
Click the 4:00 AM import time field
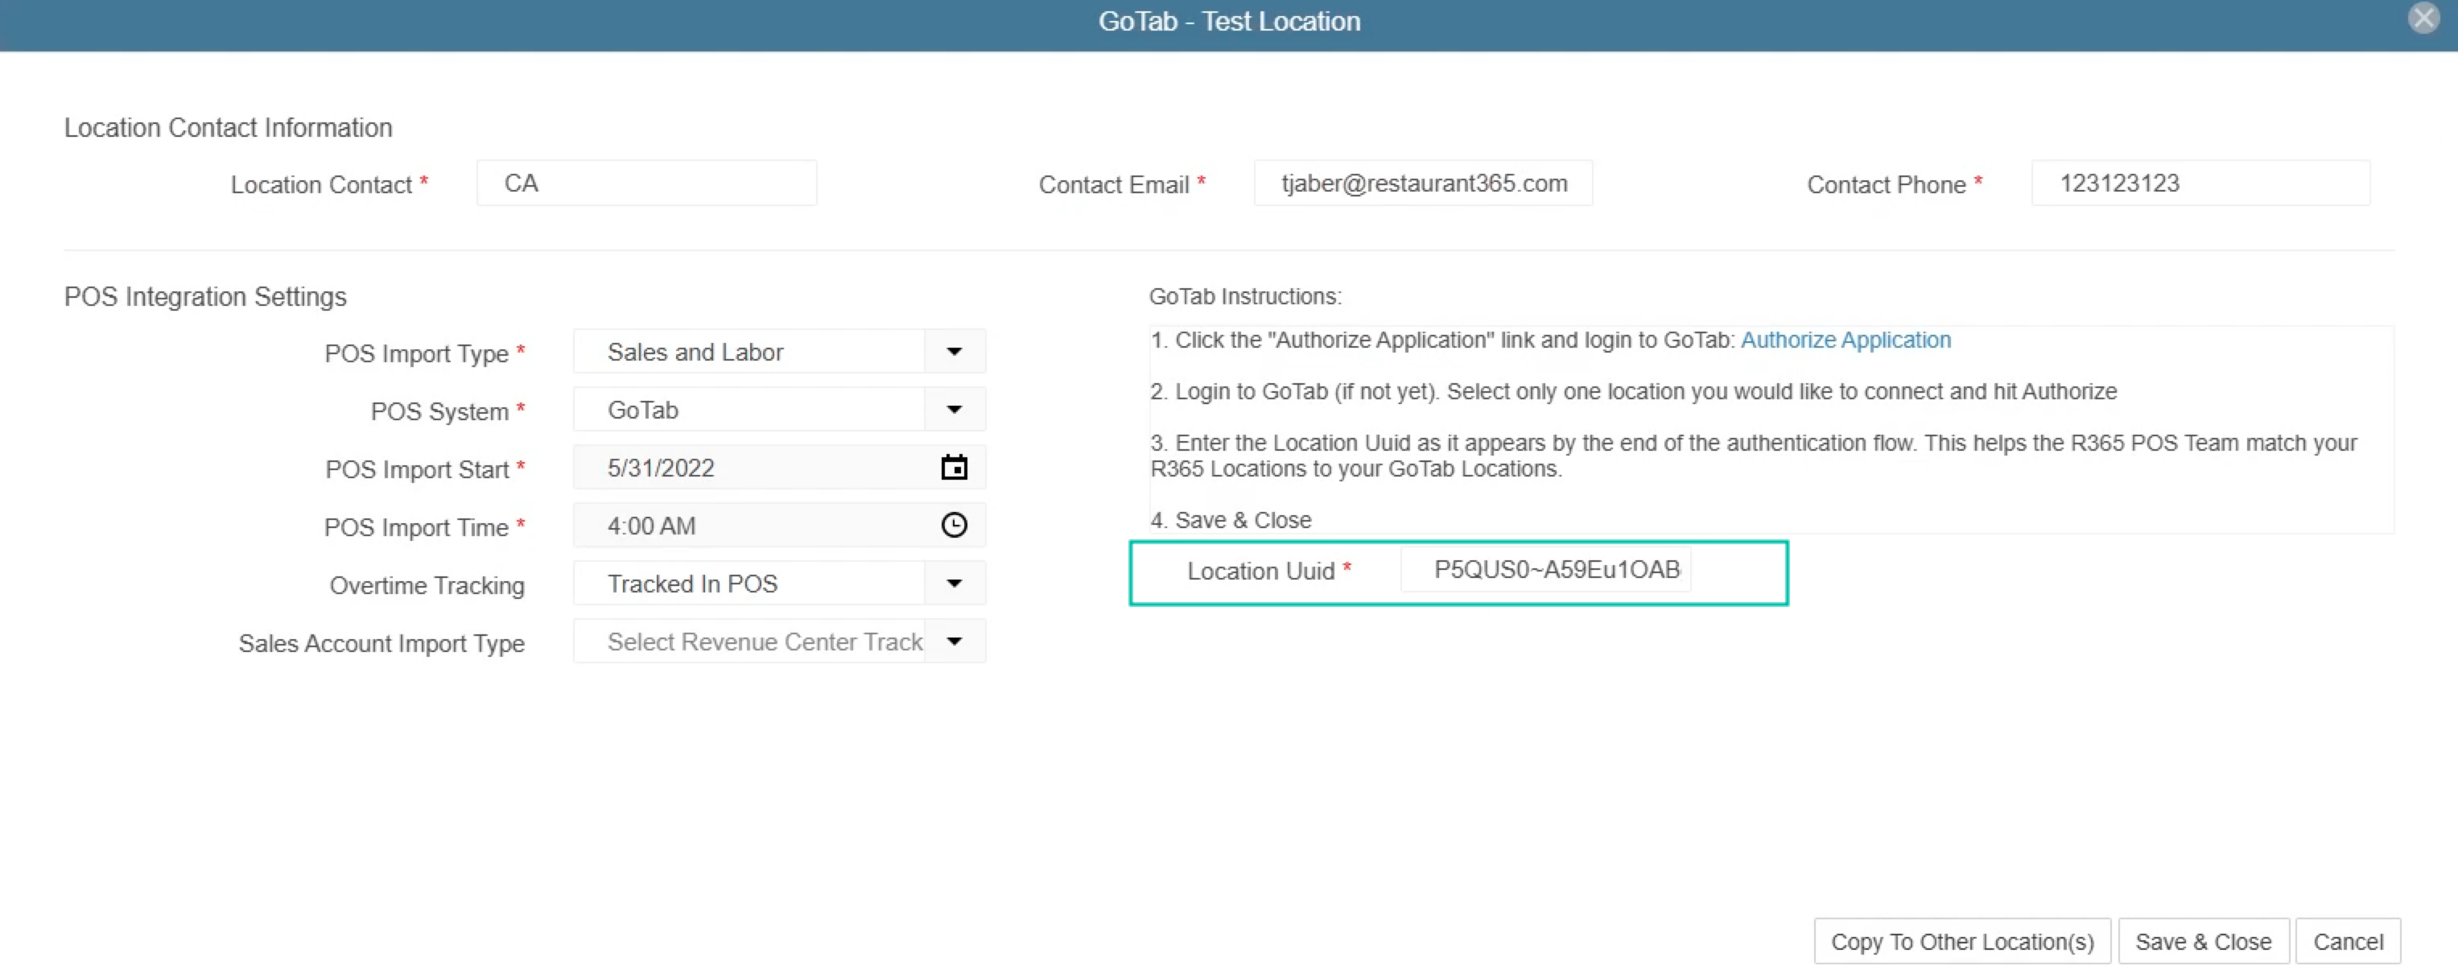click(x=754, y=526)
